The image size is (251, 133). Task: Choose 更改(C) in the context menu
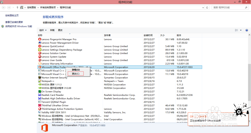tap(76, 74)
